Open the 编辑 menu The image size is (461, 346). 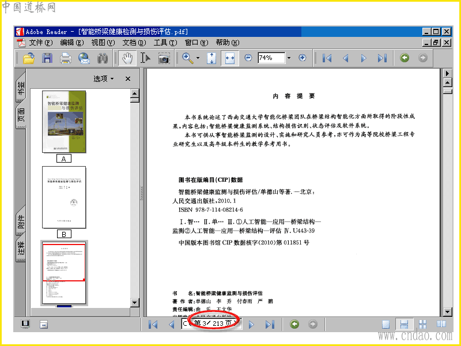coord(71,43)
